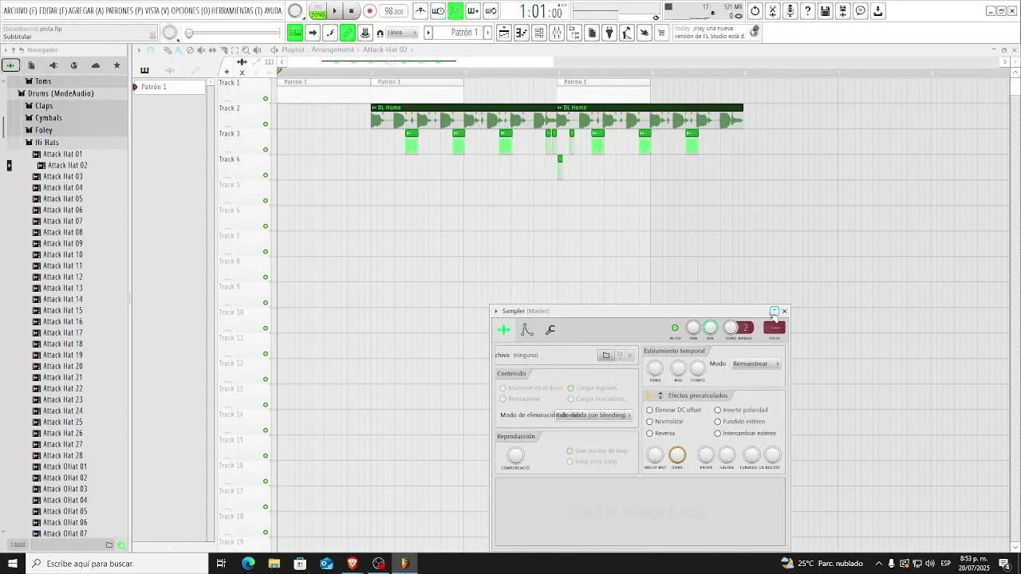Open the Piano roll view icon
The width and height of the screenshot is (1021, 574).
(521, 33)
